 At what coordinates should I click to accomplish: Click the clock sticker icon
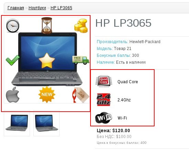[x=13, y=26]
